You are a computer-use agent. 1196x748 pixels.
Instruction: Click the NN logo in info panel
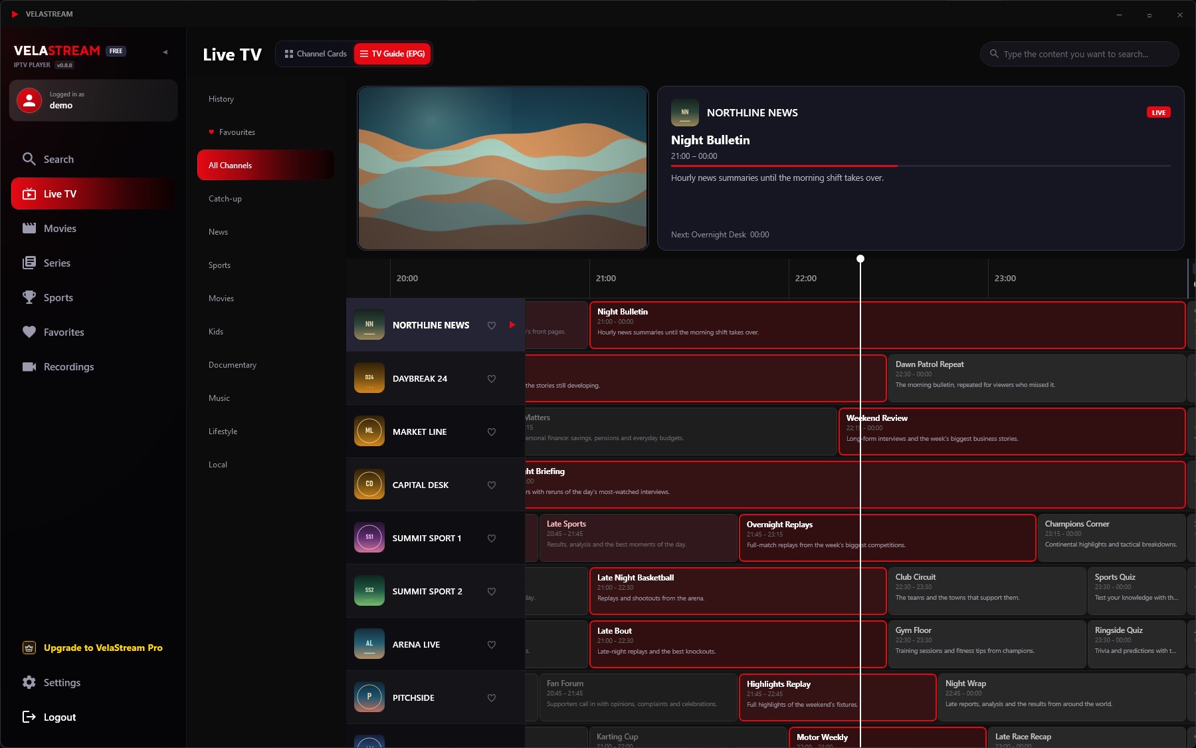pos(685,112)
